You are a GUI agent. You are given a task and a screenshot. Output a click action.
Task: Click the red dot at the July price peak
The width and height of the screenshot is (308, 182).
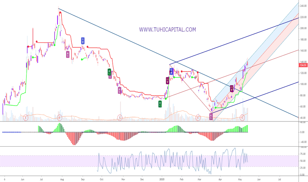[60, 13]
